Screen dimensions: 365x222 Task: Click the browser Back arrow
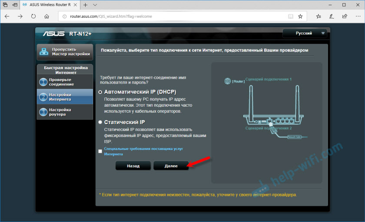pos(7,16)
